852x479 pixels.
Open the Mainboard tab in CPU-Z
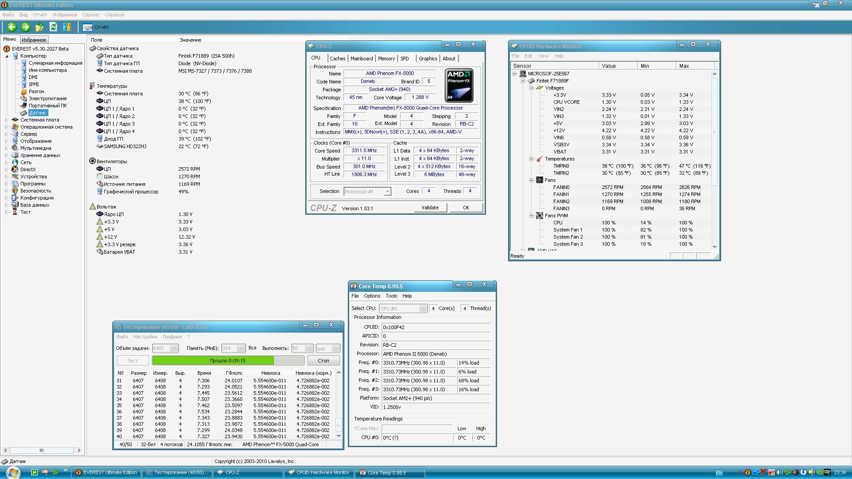[x=362, y=59]
